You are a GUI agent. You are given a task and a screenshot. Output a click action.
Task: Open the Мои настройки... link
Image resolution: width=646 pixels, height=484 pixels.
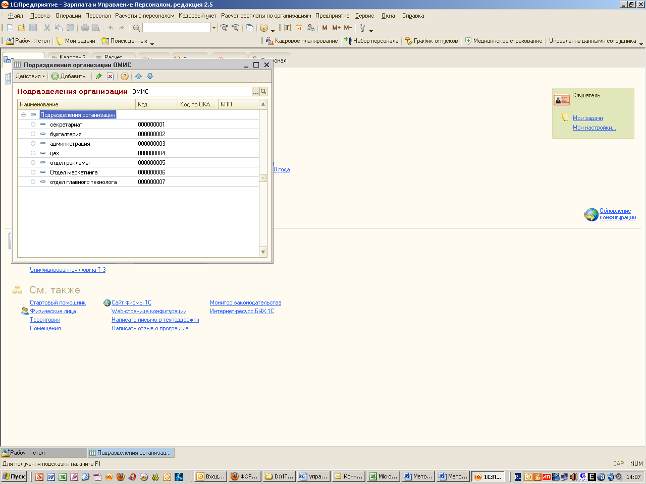594,128
